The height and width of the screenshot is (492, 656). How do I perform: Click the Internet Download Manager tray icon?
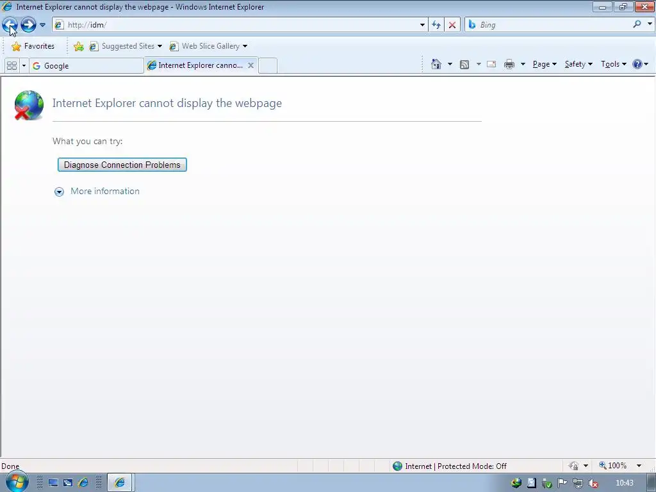[x=517, y=483]
